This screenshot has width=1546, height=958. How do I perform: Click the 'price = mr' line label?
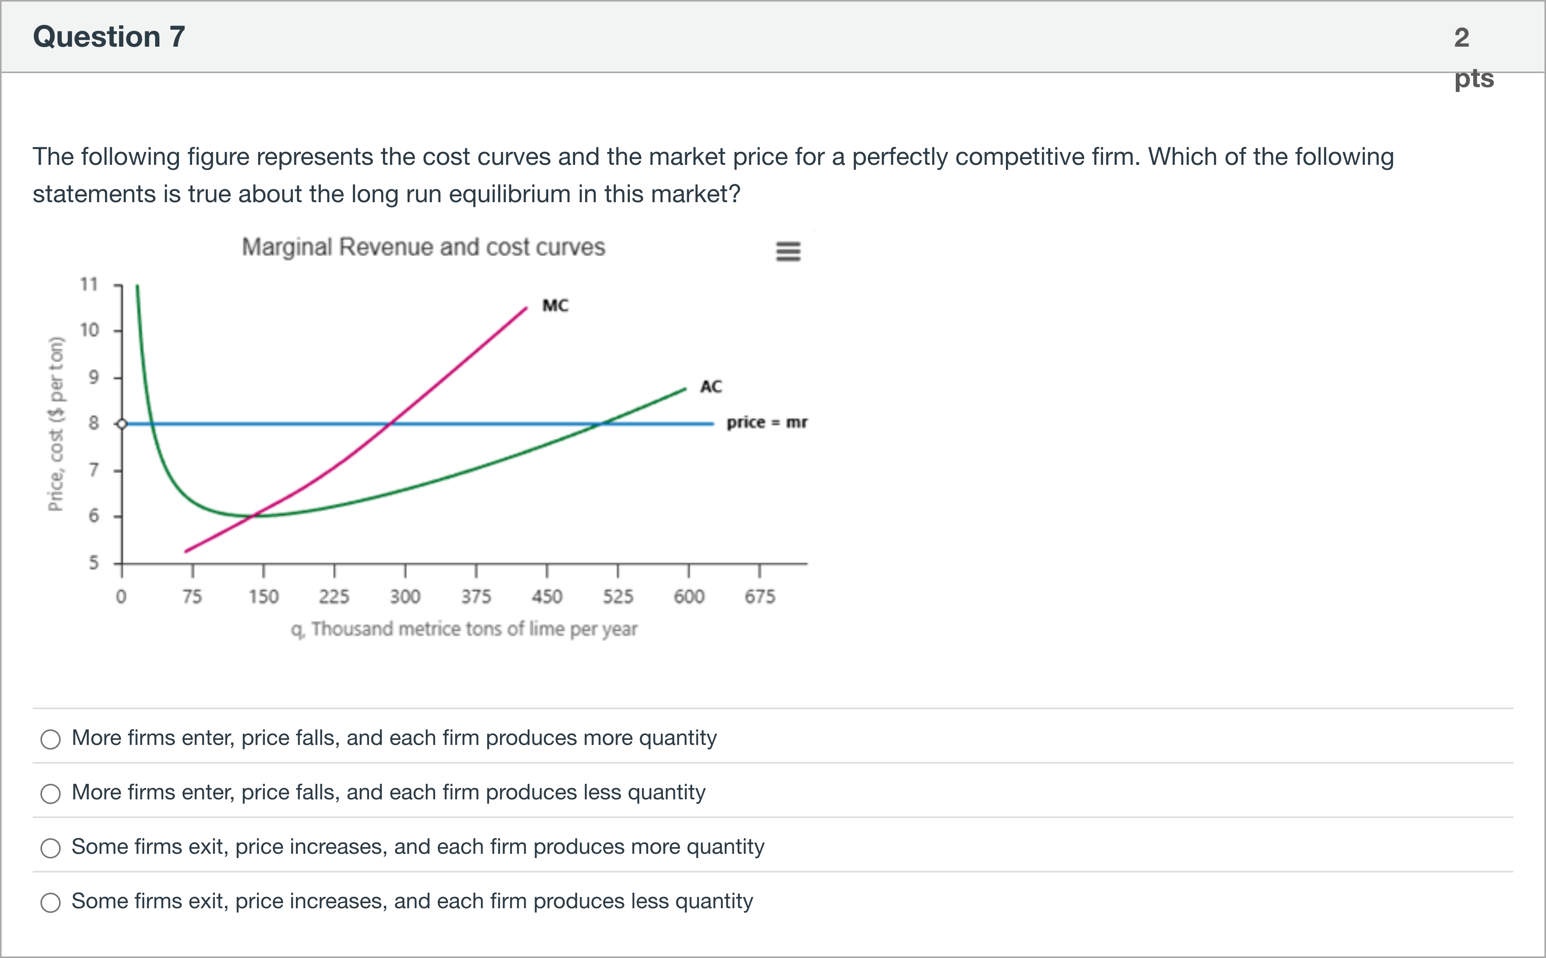point(767,423)
